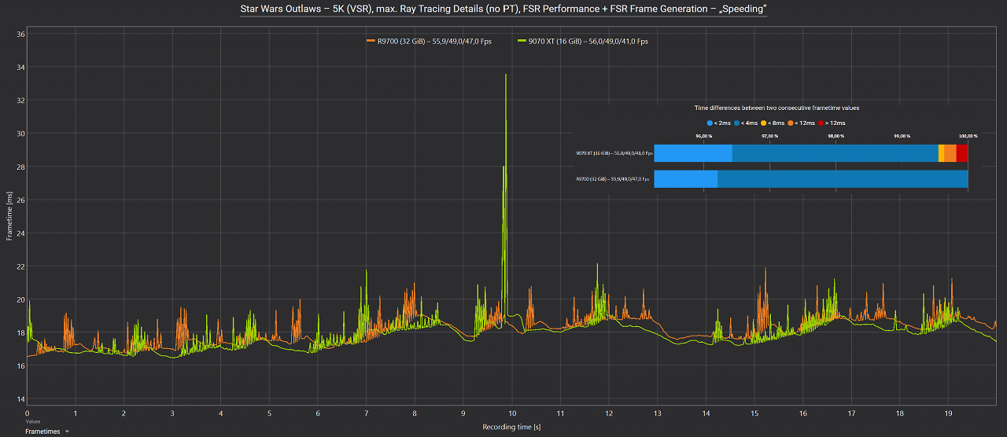Click the y-axis value 14
Screen dimensions: 1007x437
(x=21, y=399)
